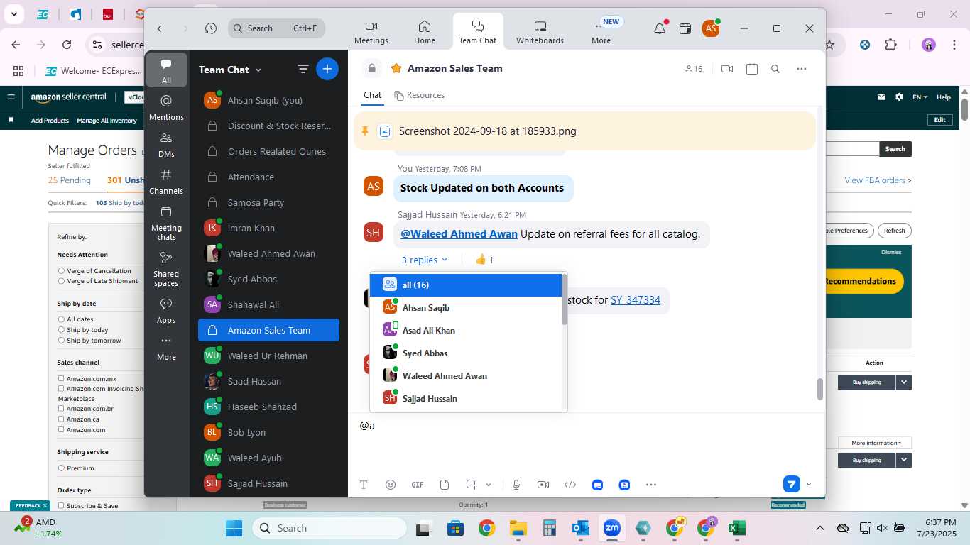Click the notifications bell icon
Viewport: 970px width, 545px height.
pos(660,28)
